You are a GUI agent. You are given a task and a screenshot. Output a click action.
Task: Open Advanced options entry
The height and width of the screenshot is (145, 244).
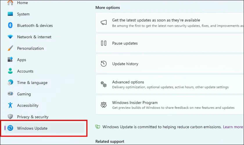[x=170, y=84]
